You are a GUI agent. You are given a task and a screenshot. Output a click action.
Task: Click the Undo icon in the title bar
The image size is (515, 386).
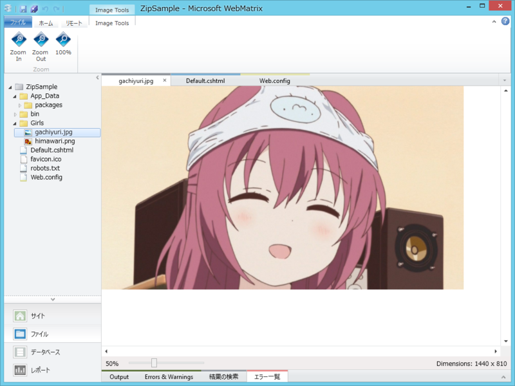click(x=45, y=9)
